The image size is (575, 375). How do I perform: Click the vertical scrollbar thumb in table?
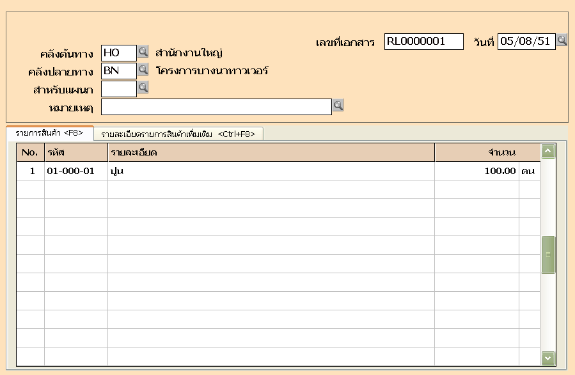[548, 254]
